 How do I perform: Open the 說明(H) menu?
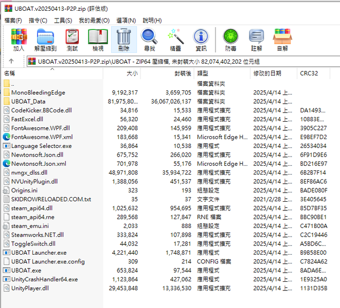tap(152, 21)
